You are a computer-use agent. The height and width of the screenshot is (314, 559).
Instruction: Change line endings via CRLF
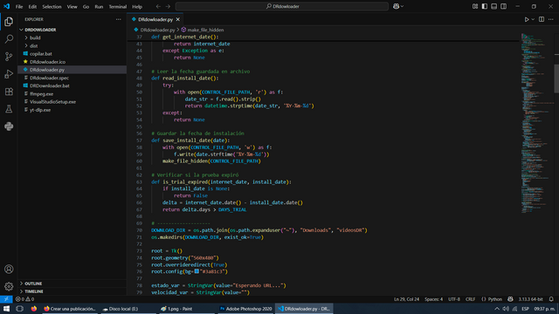coord(470,299)
